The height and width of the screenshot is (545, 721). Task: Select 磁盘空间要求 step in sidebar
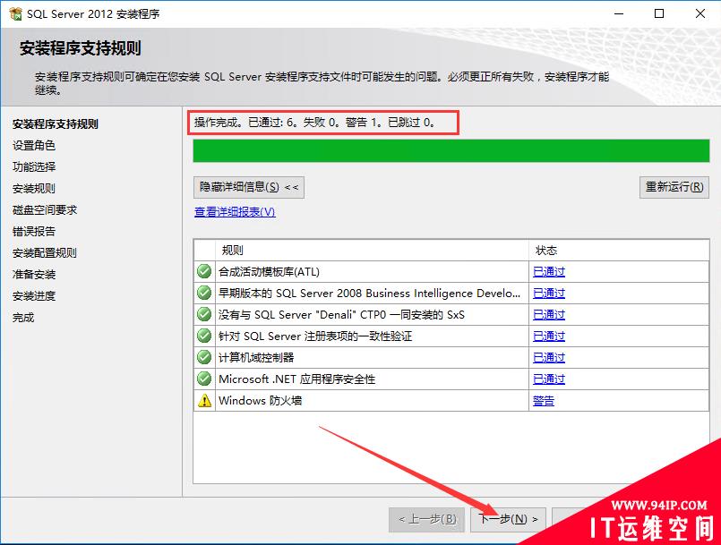coord(45,210)
